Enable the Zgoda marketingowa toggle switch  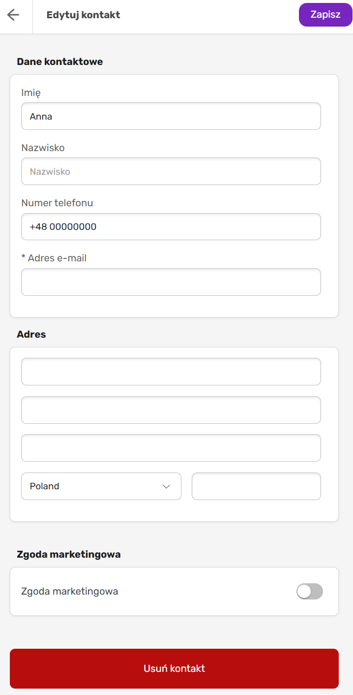tap(310, 591)
